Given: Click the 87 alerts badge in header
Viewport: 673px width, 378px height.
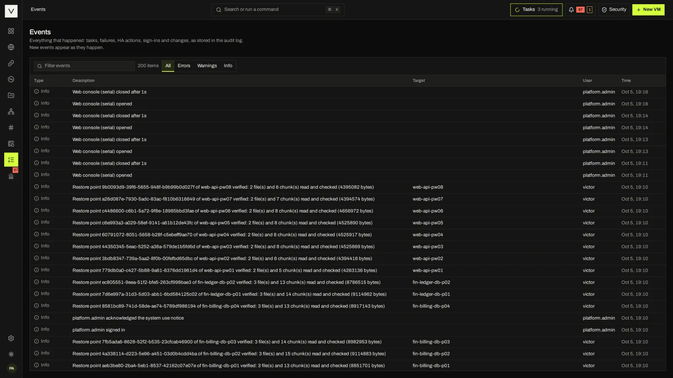Looking at the screenshot, I should click(x=580, y=10).
